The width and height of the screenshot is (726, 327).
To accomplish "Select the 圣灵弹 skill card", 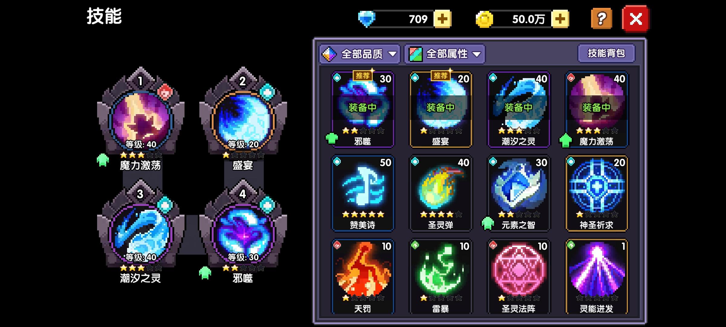I will 441,193.
